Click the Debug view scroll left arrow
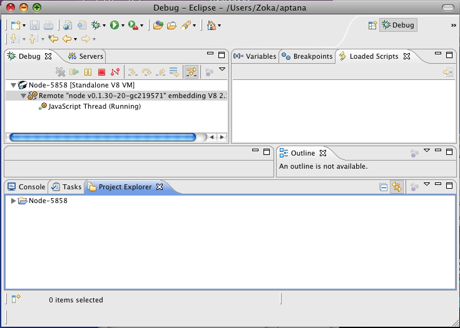Screen dimensions: 460x328 click(212, 137)
